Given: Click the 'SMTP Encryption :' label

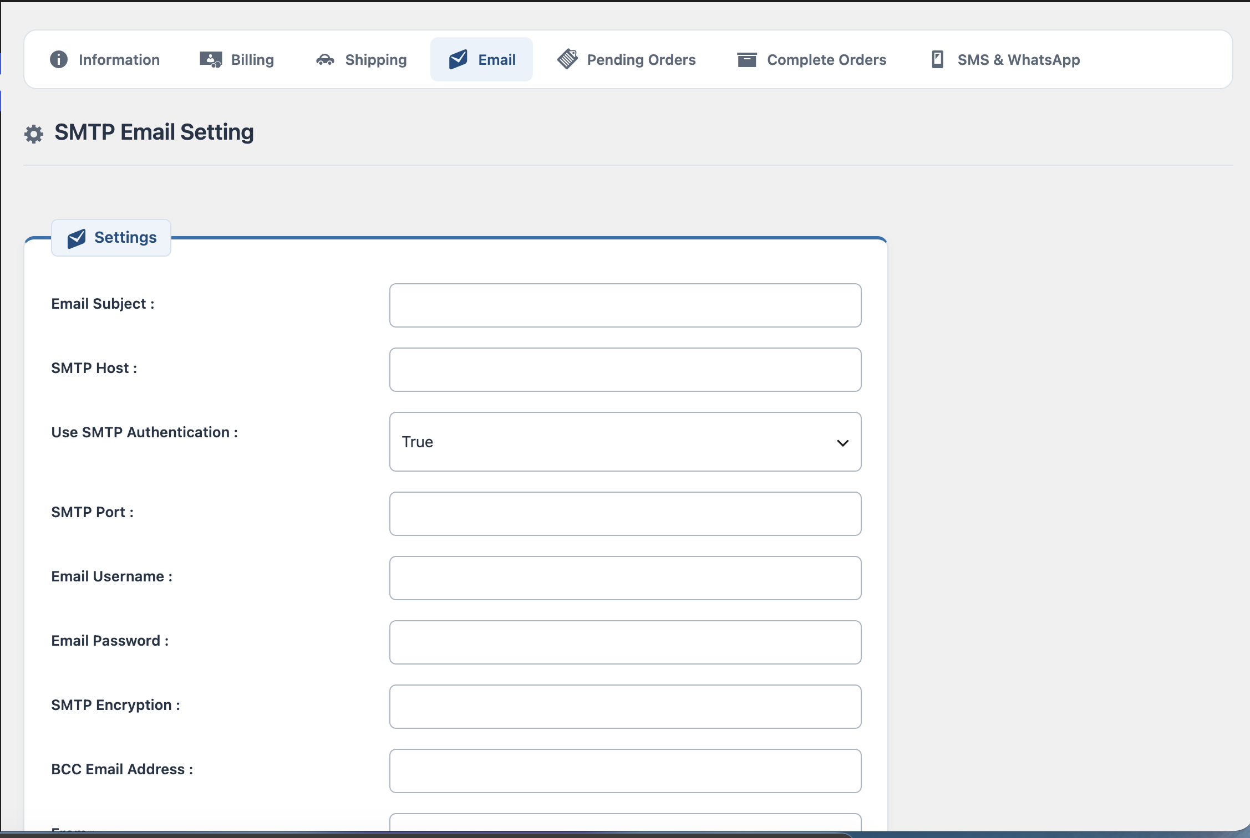Looking at the screenshot, I should pyautogui.click(x=115, y=705).
